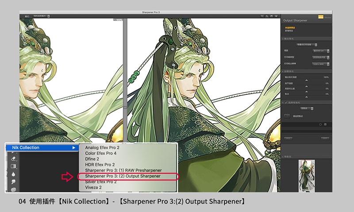Click the square toggle in the control point list
The width and height of the screenshot is (354, 212).
coord(325,125)
